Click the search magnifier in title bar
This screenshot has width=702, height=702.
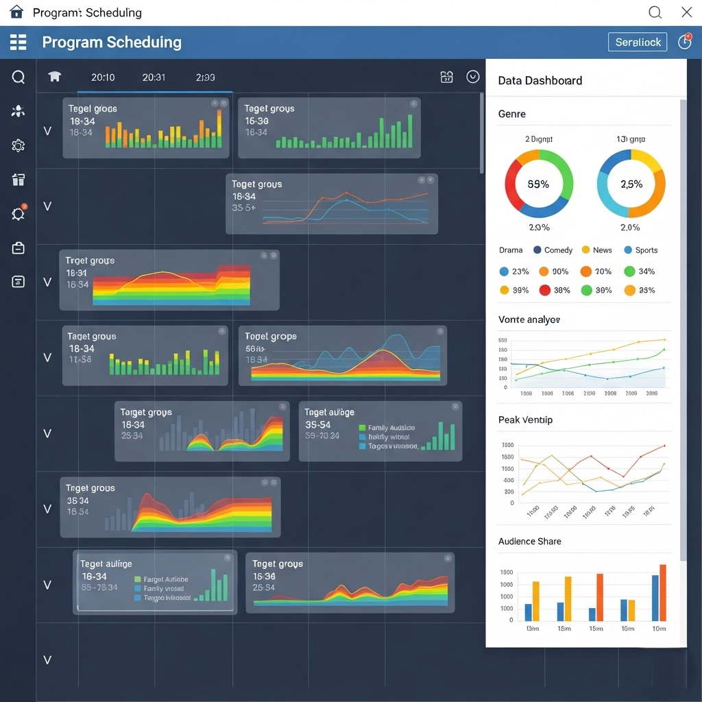(x=655, y=12)
